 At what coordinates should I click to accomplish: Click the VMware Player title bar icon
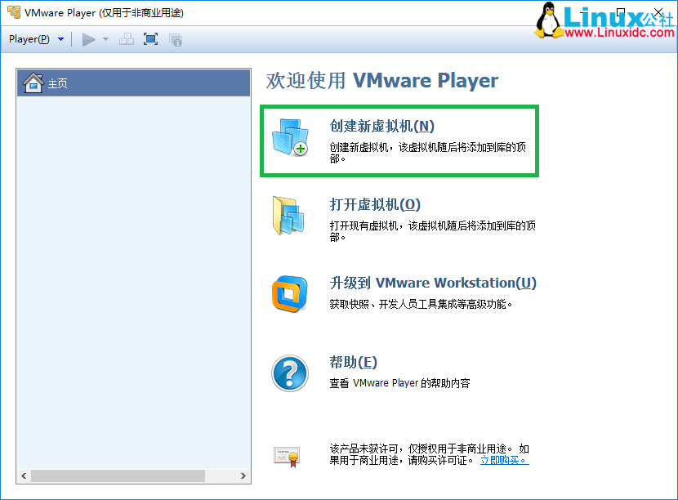click(x=14, y=12)
